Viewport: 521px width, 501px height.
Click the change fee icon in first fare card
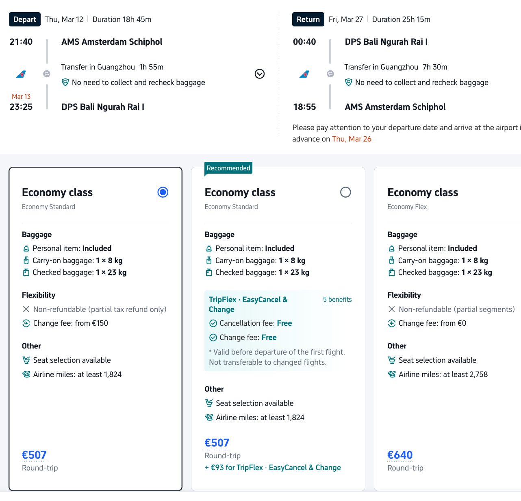(x=26, y=324)
